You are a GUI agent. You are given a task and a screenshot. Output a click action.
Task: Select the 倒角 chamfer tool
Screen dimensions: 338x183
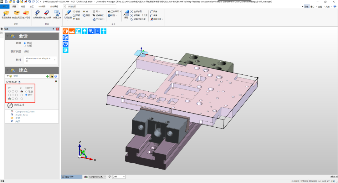(153, 15)
